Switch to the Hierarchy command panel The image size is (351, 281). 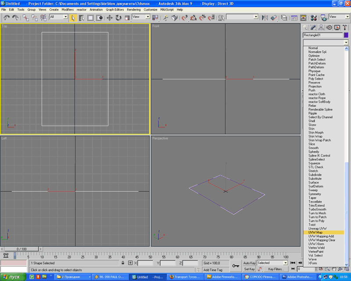click(321, 28)
